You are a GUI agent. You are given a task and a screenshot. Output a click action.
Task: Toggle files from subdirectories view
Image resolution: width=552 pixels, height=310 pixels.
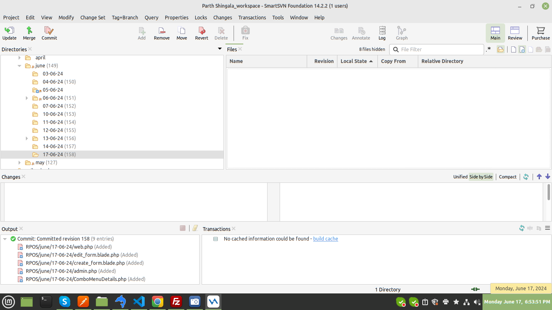pyautogui.click(x=501, y=49)
